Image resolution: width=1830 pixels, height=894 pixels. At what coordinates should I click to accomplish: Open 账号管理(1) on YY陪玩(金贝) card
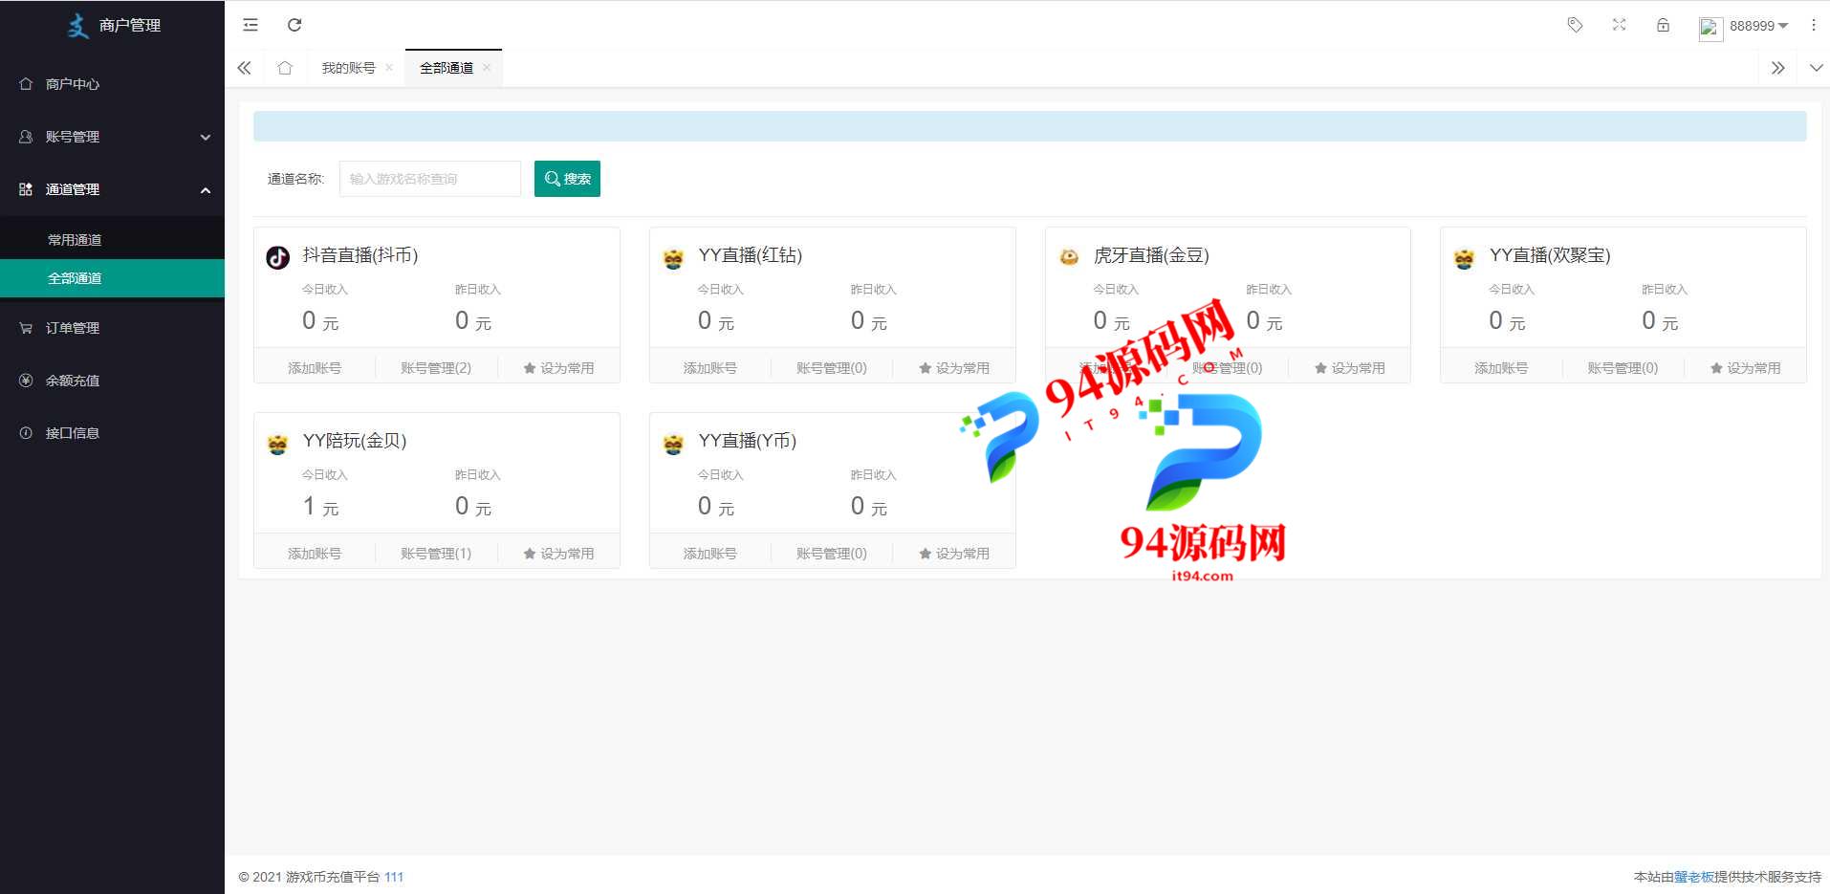(x=436, y=554)
